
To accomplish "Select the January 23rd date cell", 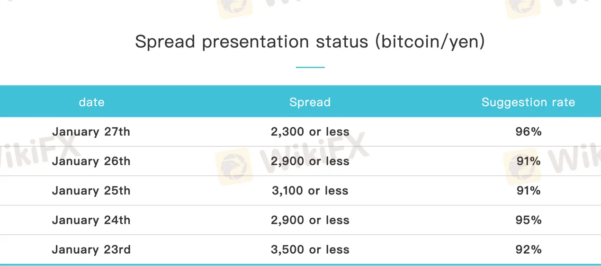I will coord(91,249).
